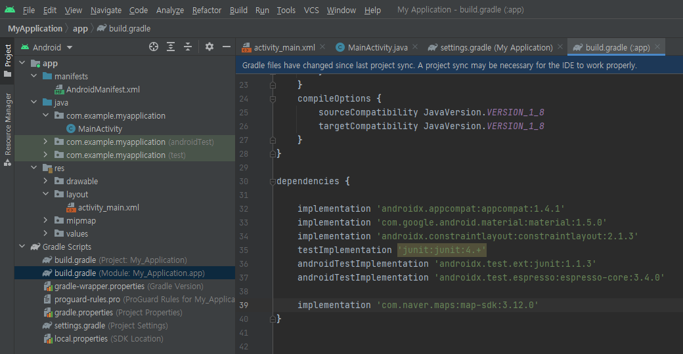This screenshot has width=683, height=354.
Task: Fold the compileOptions block in gutter
Action: tap(273, 99)
